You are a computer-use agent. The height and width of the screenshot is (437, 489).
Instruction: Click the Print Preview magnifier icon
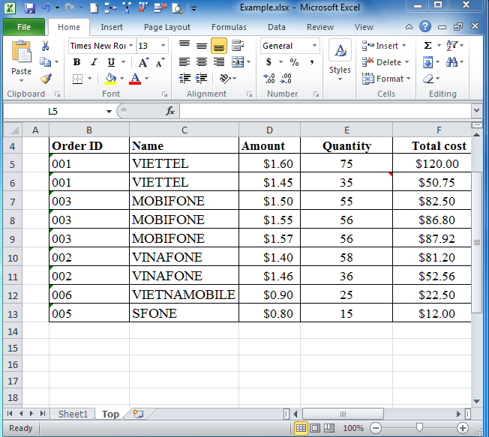[177, 7]
